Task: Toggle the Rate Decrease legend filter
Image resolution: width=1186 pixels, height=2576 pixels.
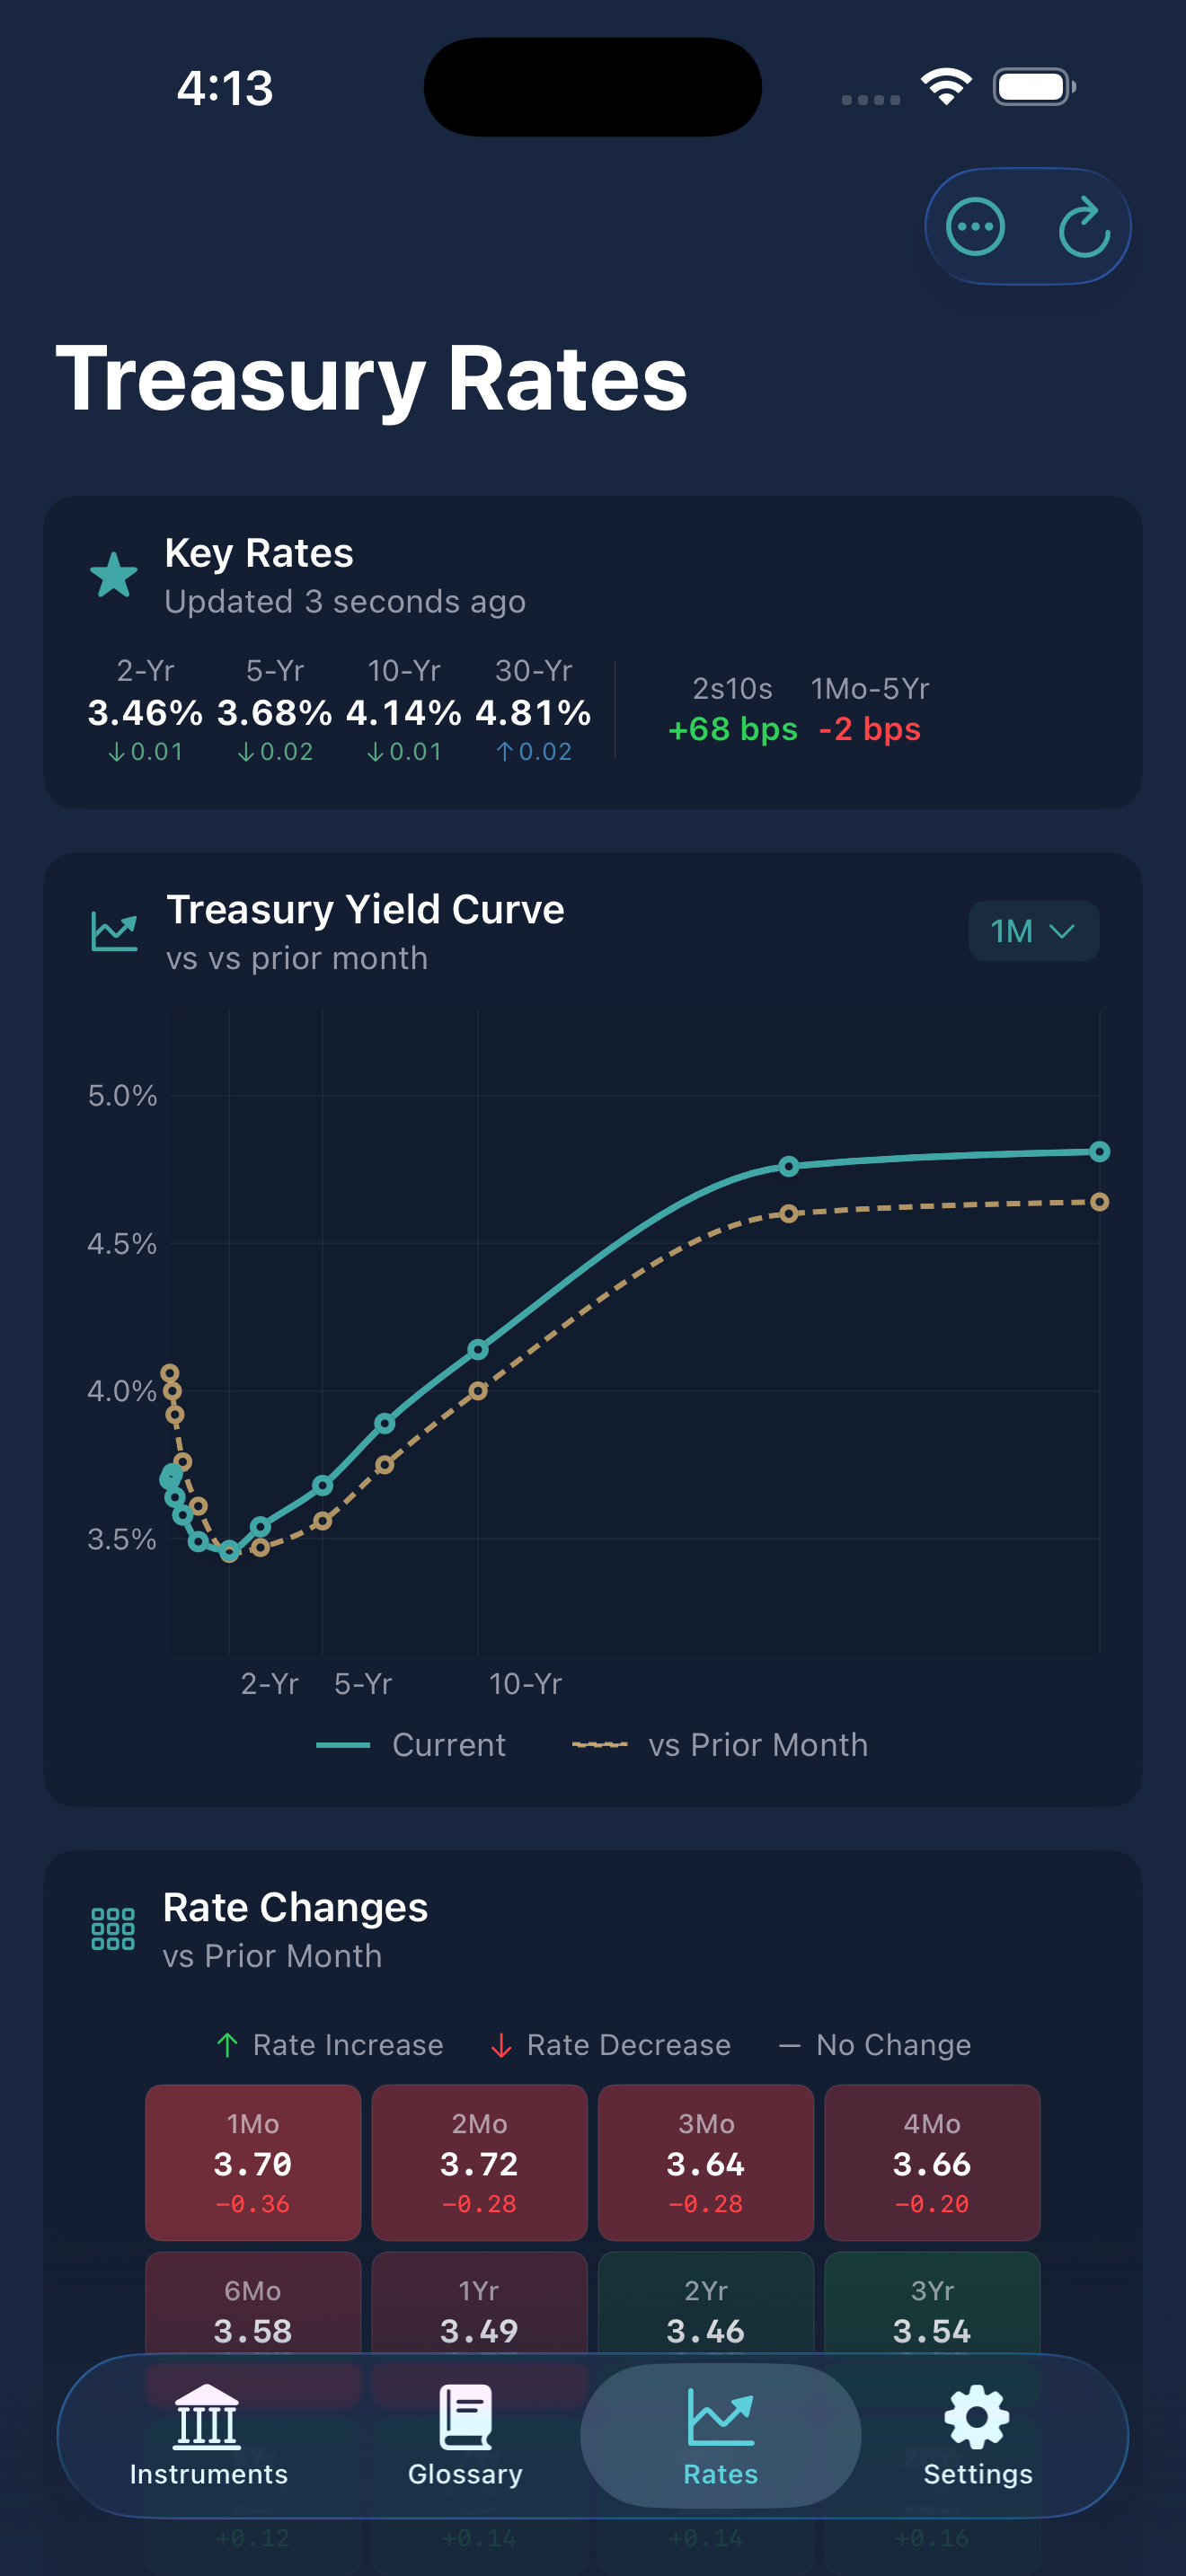Action: (608, 2045)
